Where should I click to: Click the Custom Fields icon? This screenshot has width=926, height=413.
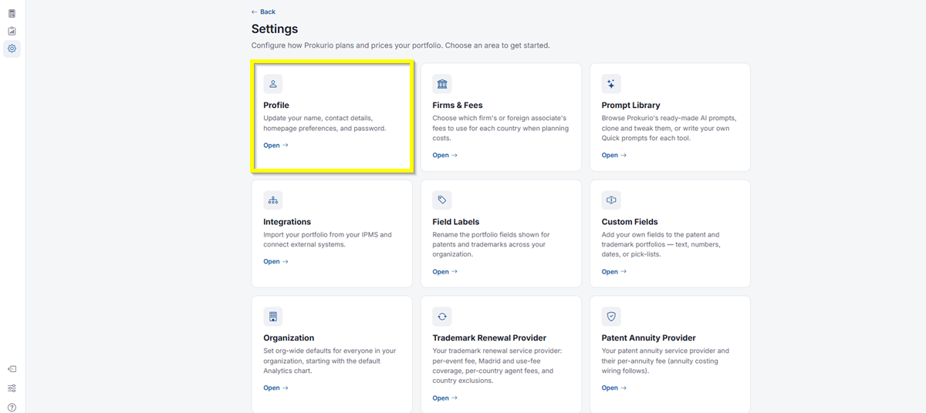click(x=611, y=200)
